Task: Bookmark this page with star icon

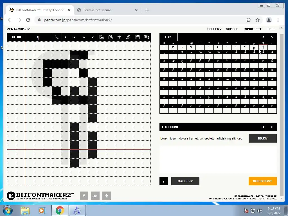Action: [x=258, y=20]
